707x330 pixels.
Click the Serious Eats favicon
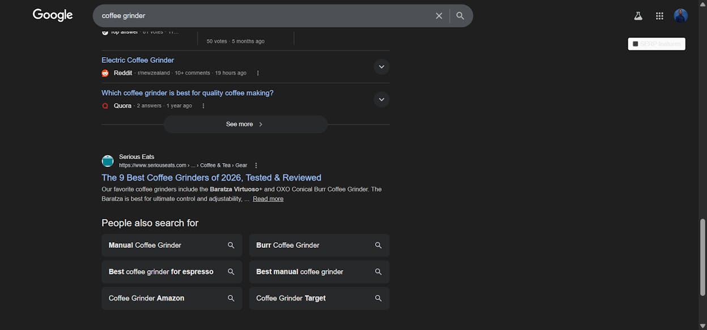(108, 161)
